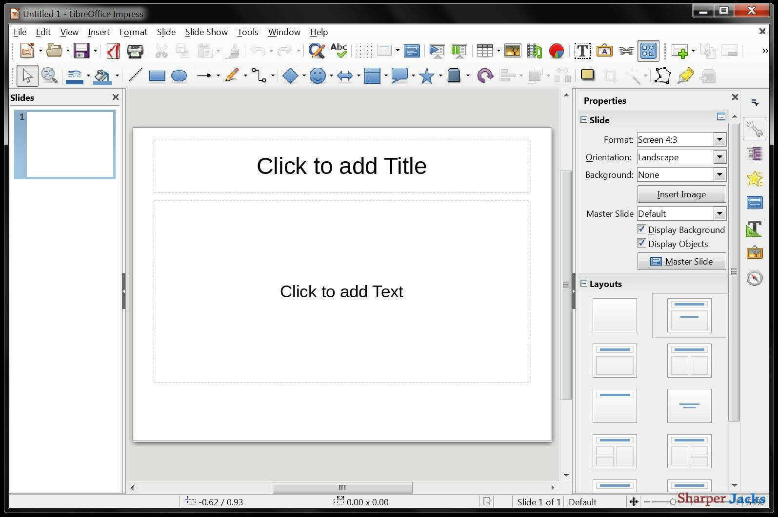778x517 pixels.
Task: Click Fit slide to window status icon
Action: pyautogui.click(x=634, y=501)
